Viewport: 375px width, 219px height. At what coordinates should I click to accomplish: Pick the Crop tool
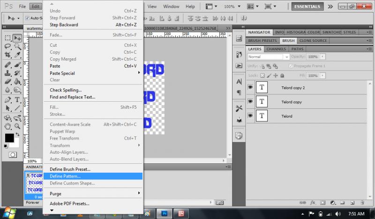coord(8,55)
